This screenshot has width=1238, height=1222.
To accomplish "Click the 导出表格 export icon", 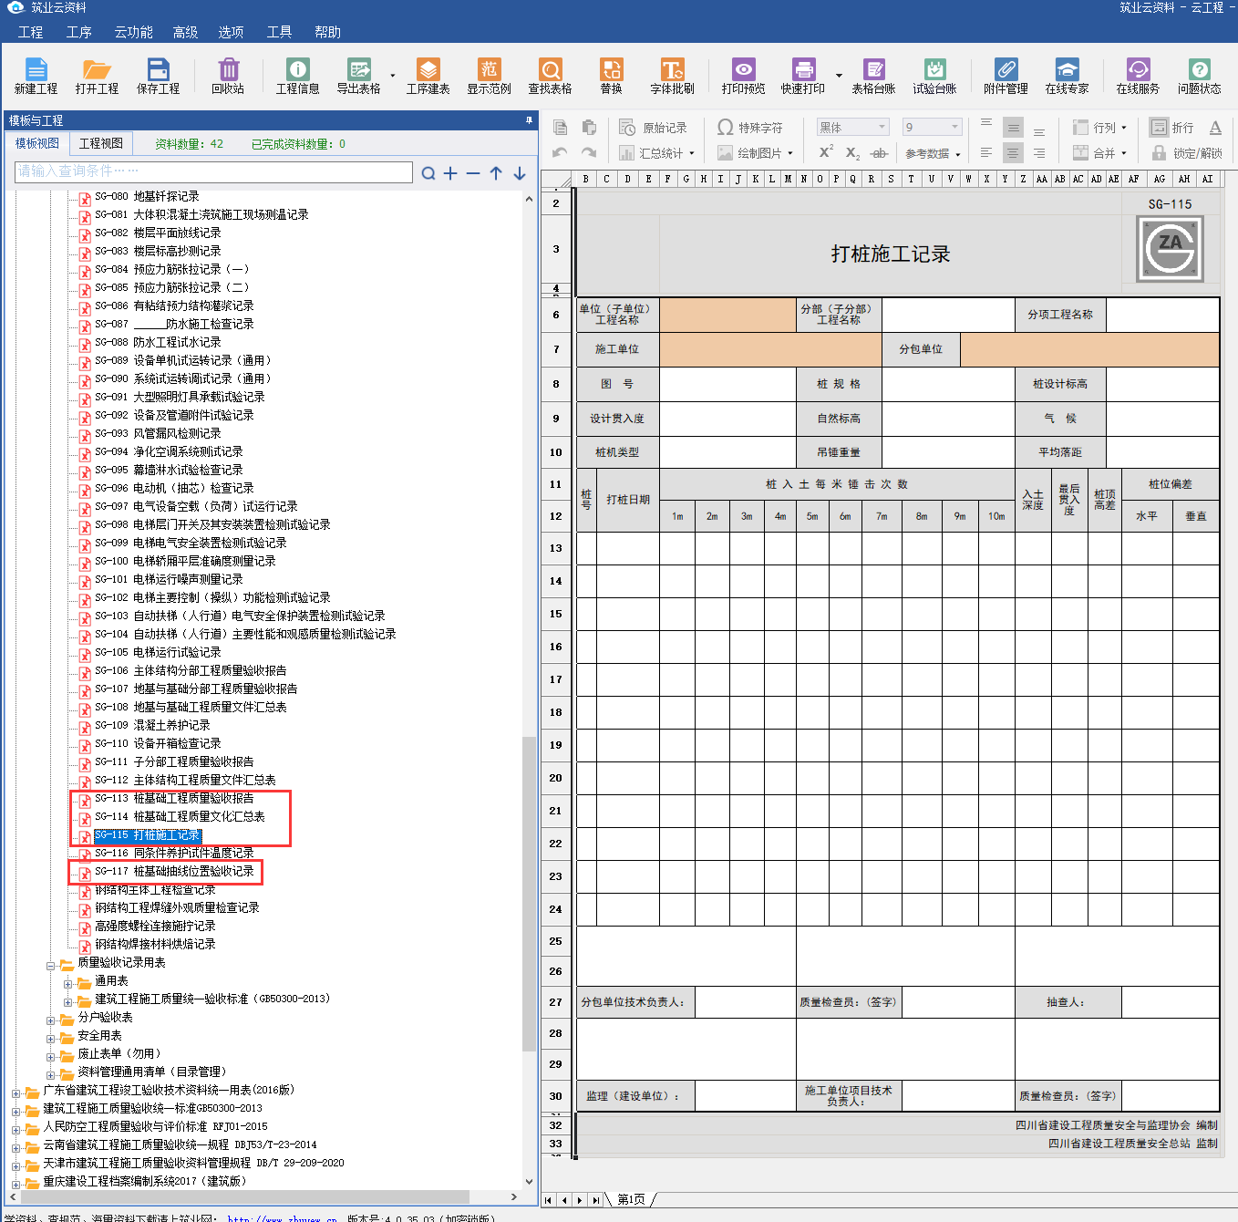I will pyautogui.click(x=358, y=76).
